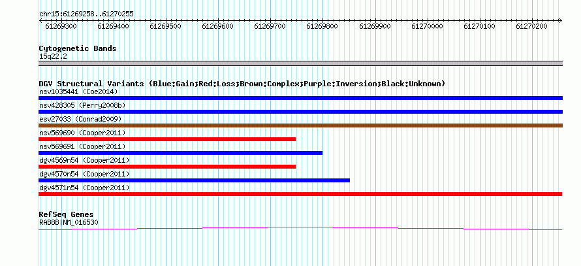Click the 61269700 ruler position
This screenshot has width=581, height=266.
coord(270,26)
